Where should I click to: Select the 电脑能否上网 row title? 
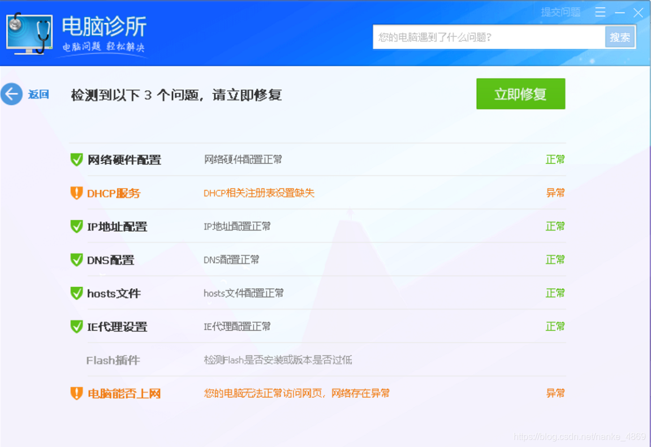pos(124,393)
